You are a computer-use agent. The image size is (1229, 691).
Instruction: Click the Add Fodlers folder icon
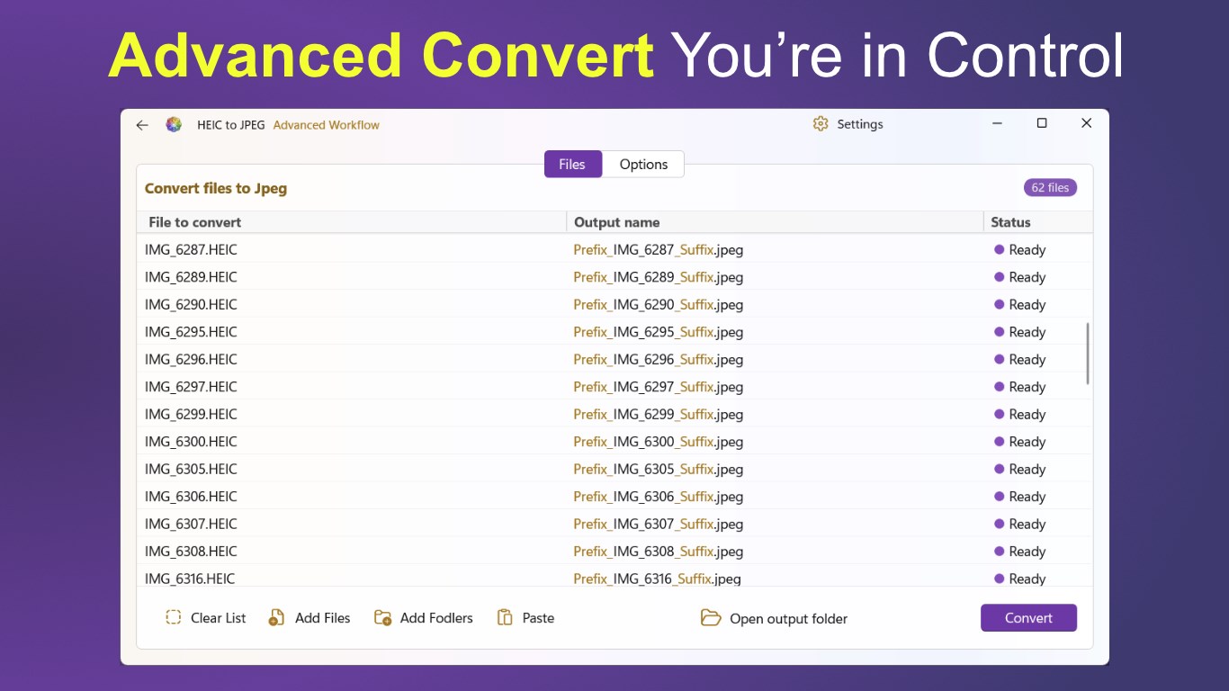tap(382, 618)
